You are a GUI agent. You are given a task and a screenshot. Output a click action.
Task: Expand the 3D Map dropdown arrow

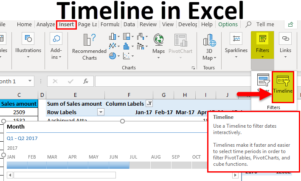(x=215, y=58)
